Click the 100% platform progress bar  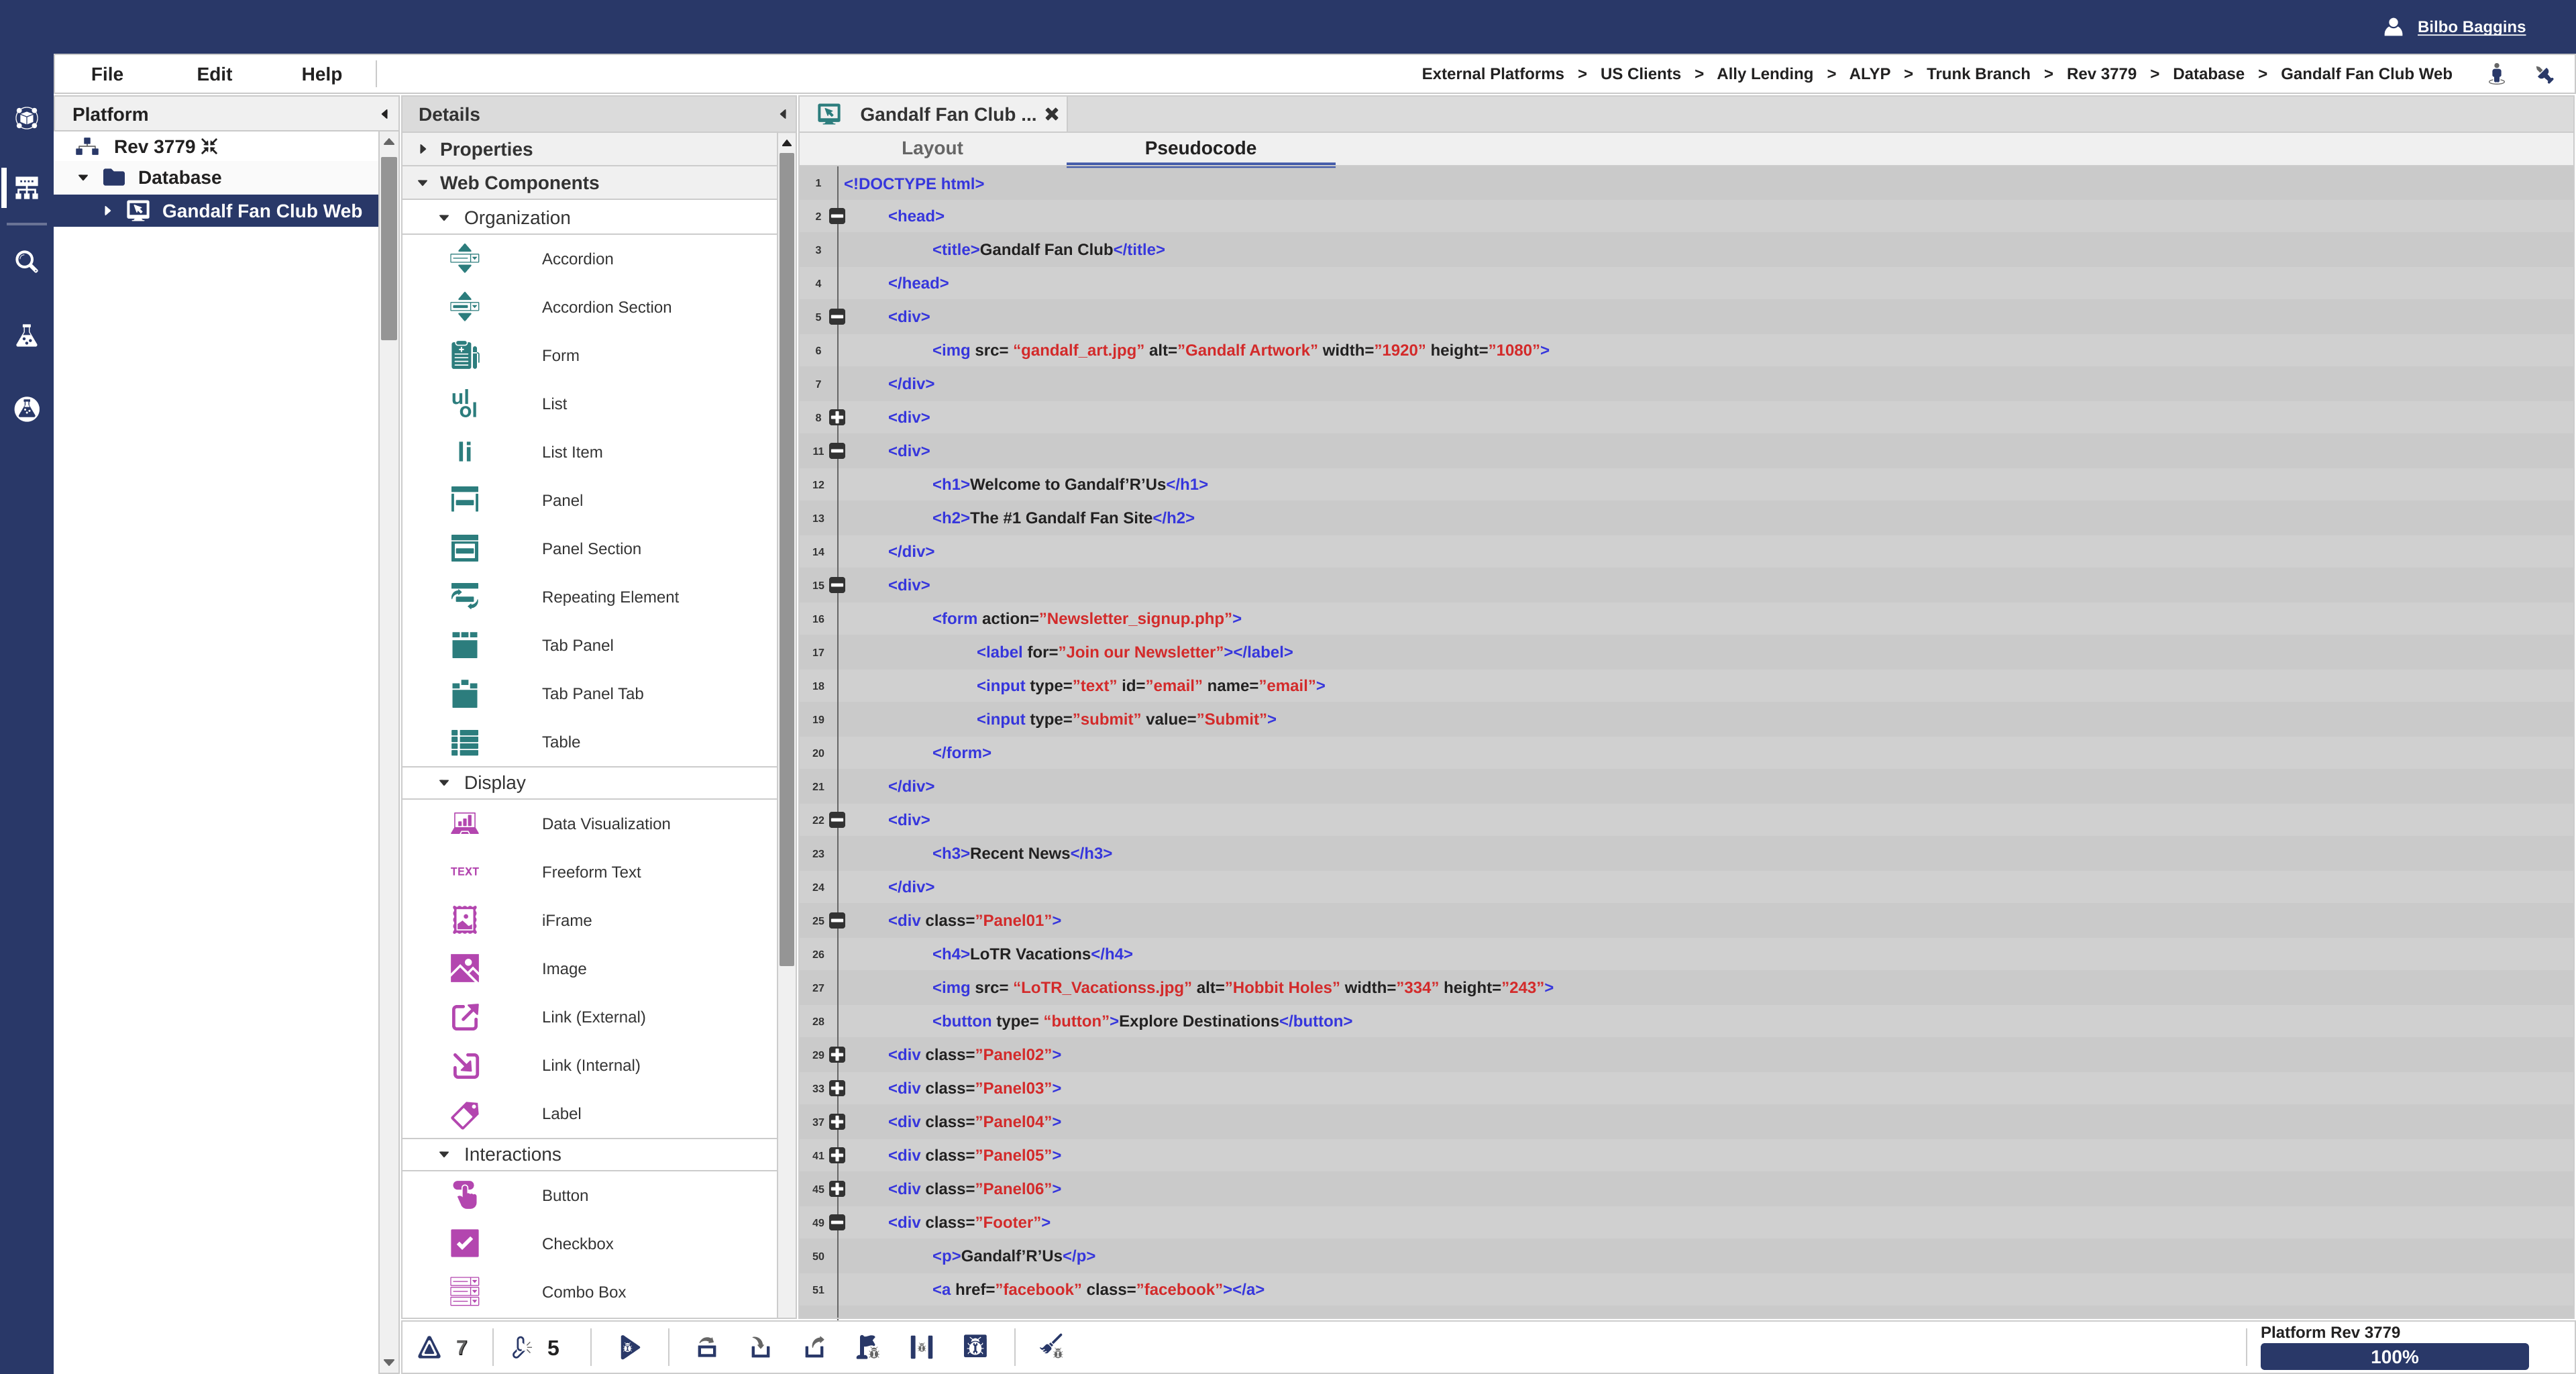pos(2394,1357)
